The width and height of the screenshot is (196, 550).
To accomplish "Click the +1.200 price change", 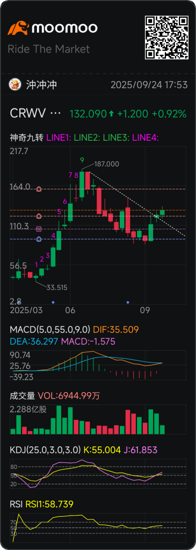I will tap(133, 114).
